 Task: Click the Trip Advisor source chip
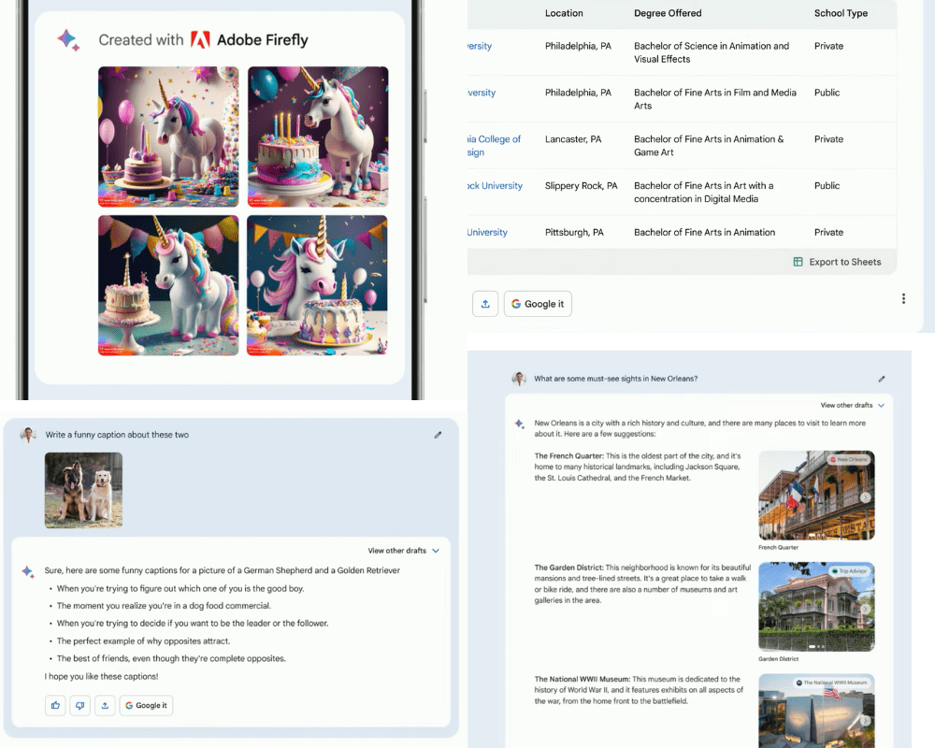click(849, 571)
